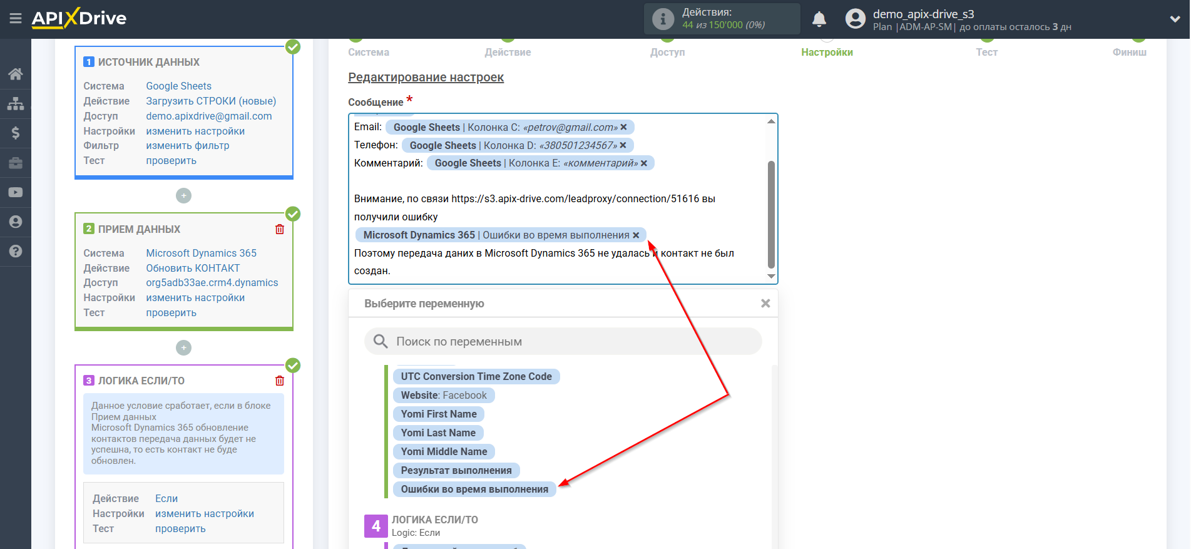Delete the Приём данных block with trash icon
The width and height of the screenshot is (1191, 549).
click(280, 229)
